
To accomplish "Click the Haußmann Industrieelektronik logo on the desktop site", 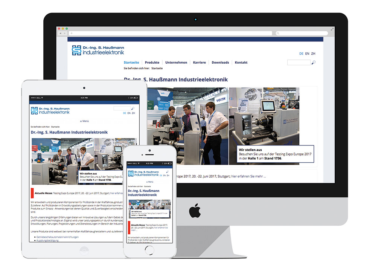I will (x=98, y=50).
